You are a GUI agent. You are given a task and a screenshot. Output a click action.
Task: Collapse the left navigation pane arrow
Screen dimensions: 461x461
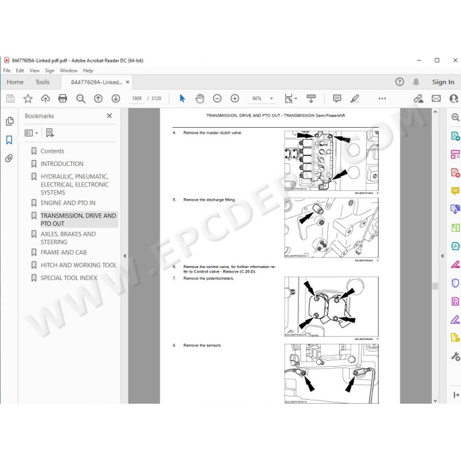124,256
